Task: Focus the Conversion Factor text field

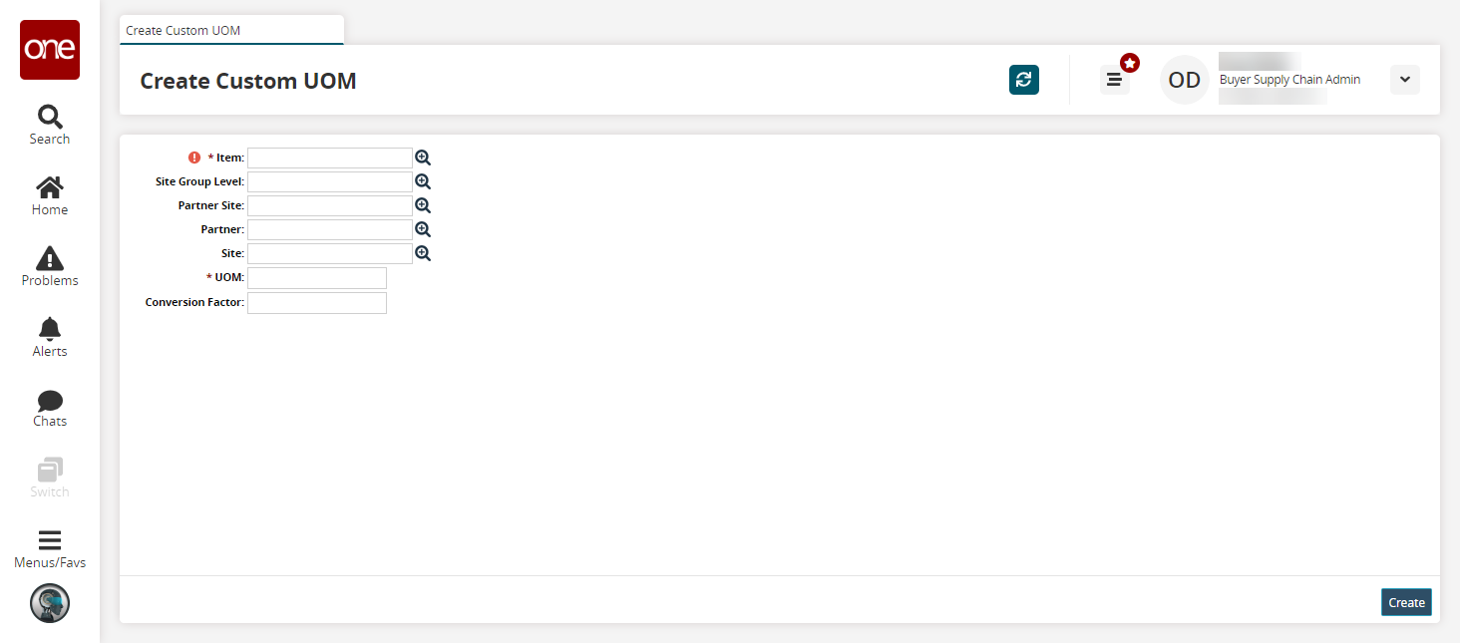Action: (x=317, y=302)
